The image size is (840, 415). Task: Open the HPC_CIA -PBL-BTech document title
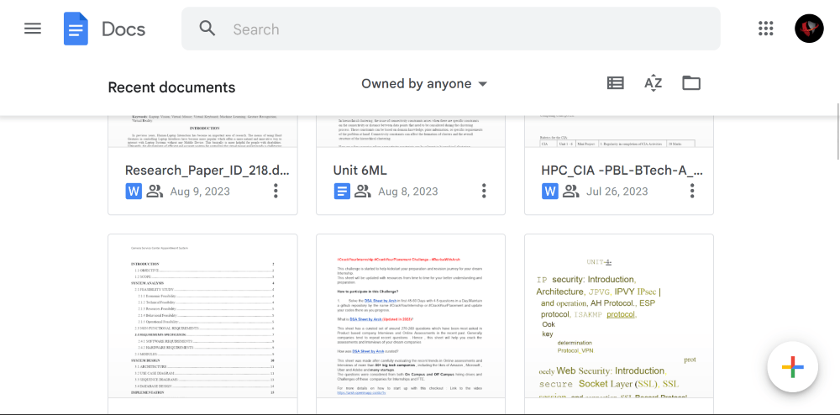tap(622, 171)
